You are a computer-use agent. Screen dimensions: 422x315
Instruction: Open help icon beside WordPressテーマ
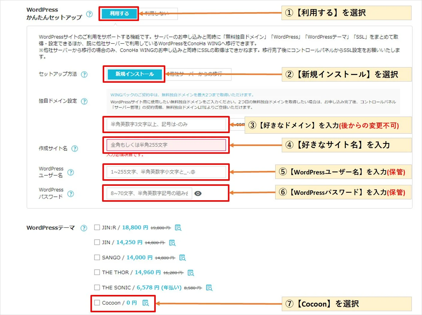pyautogui.click(x=84, y=228)
